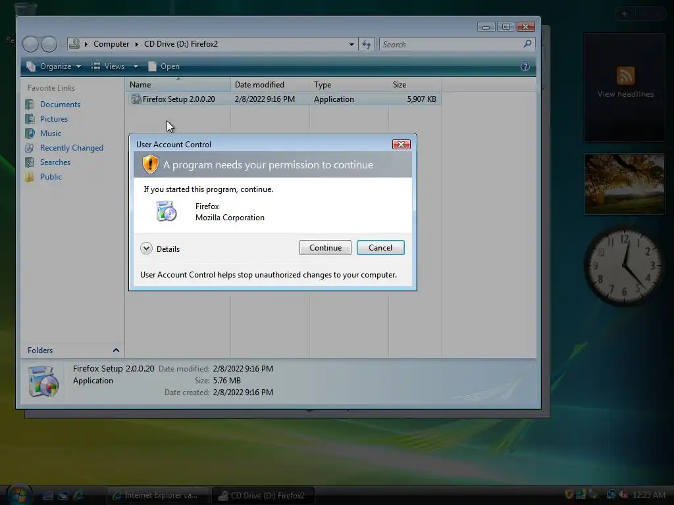Open Pictures in Favorite Links
This screenshot has height=505, width=674.
(x=54, y=119)
